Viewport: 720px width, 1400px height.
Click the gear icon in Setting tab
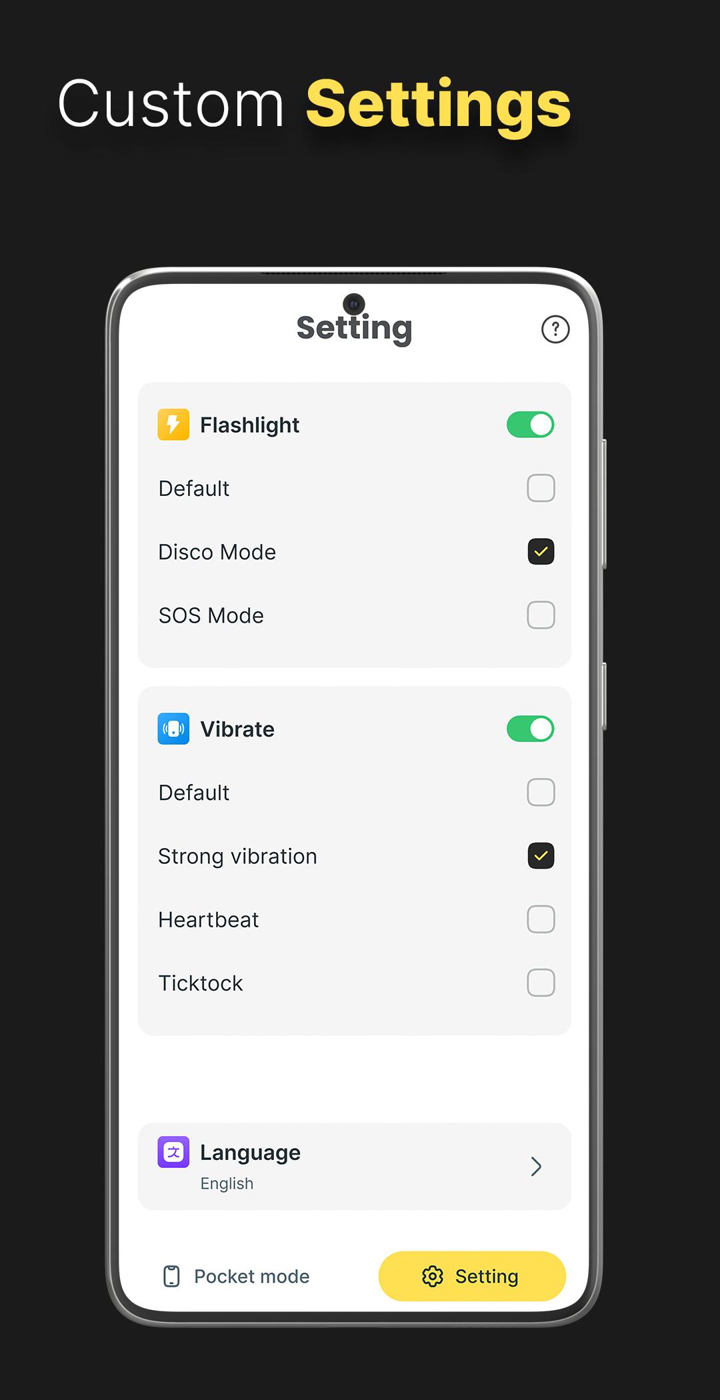[x=433, y=1276]
